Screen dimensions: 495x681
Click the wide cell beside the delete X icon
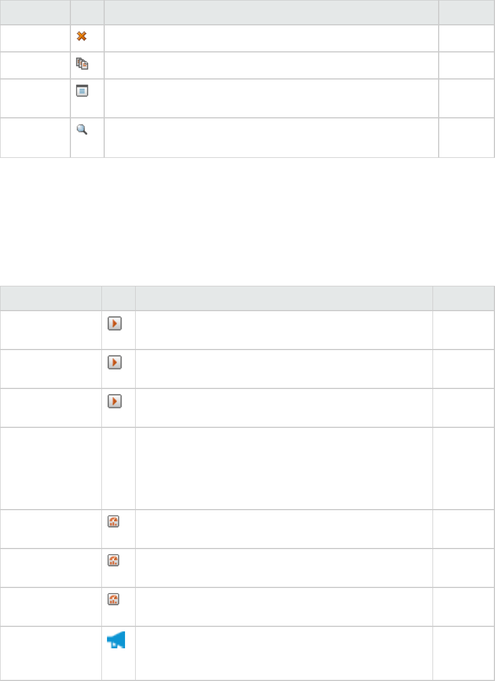[x=271, y=38]
